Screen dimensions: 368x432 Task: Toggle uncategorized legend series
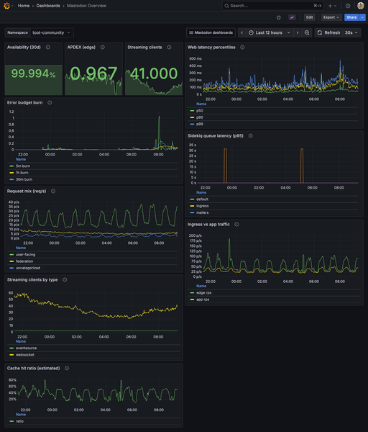(x=28, y=268)
